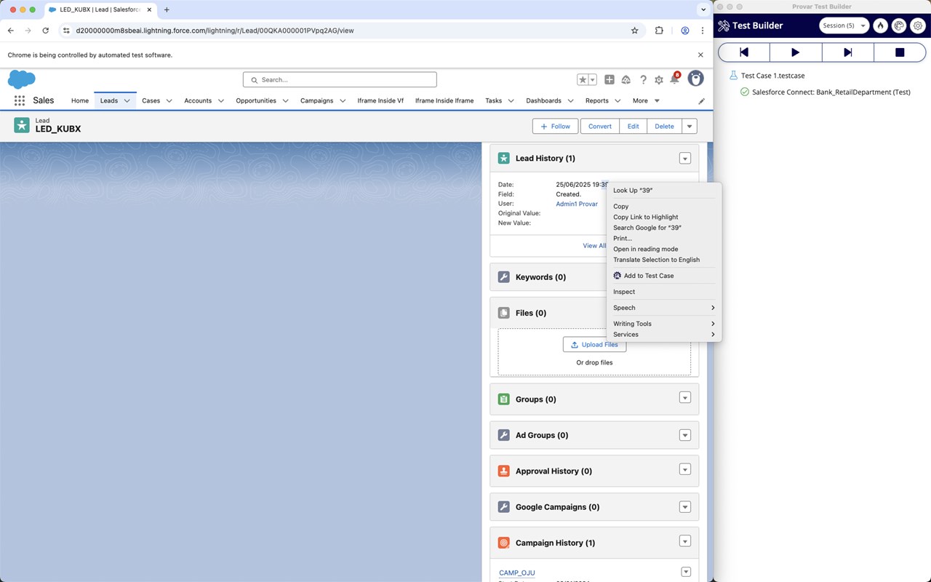
Task: Jump to first step in Test Builder
Action: [743, 52]
